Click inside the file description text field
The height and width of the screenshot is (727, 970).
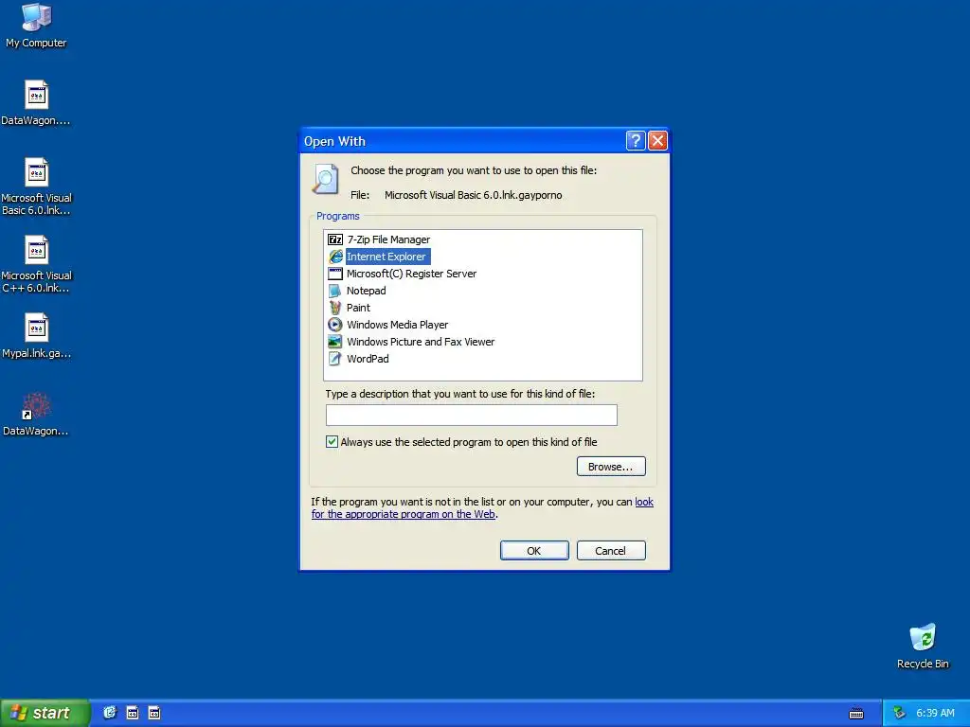[472, 415]
